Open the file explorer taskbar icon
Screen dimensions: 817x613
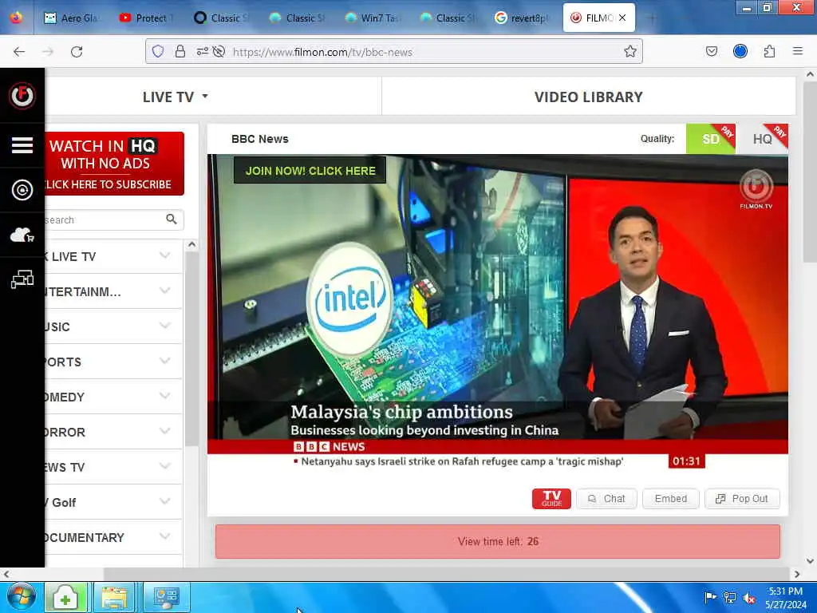pyautogui.click(x=114, y=597)
